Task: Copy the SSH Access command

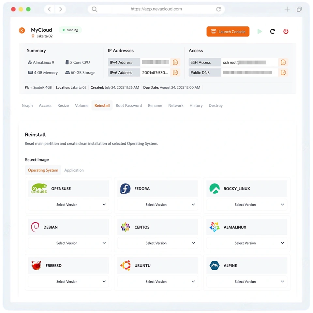Action: click(x=283, y=62)
